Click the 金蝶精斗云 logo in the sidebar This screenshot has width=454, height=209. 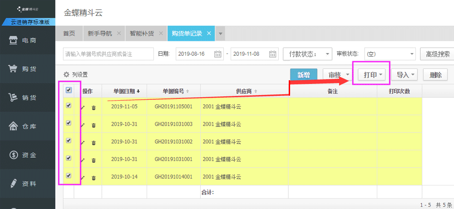[x=28, y=9]
